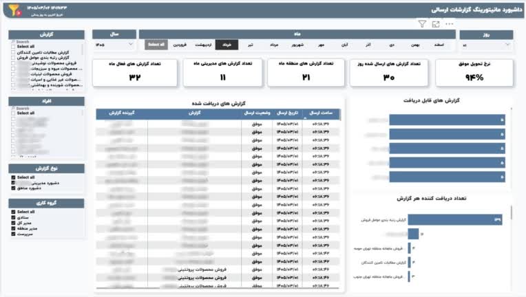This screenshot has height=297, width=526.
Task: Click dashboard title داشبورد مانیتورینگ گزارشات ارسالی
Action: (476, 10)
